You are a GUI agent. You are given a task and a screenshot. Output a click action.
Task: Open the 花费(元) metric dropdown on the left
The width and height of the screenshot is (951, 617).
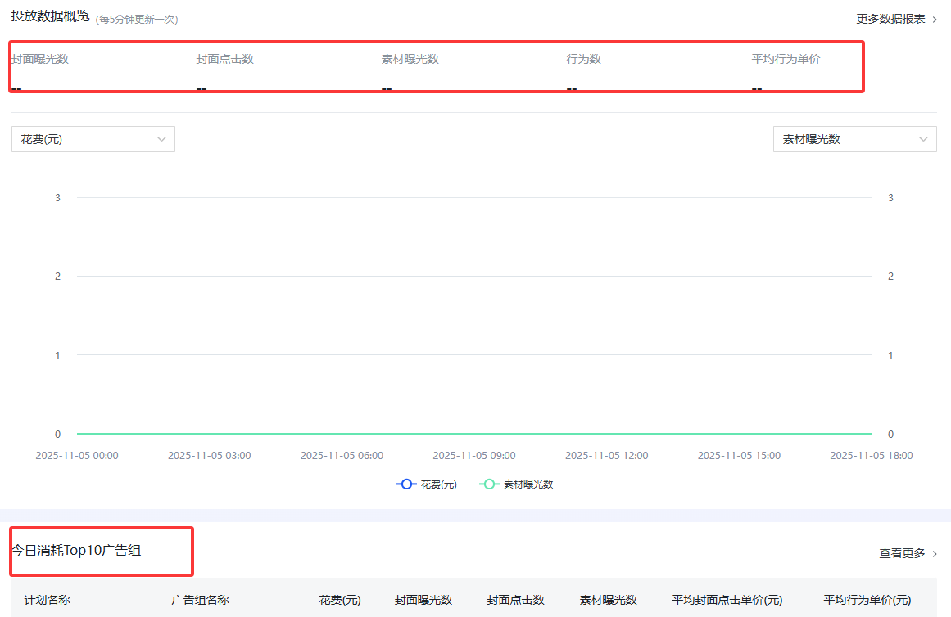(93, 139)
